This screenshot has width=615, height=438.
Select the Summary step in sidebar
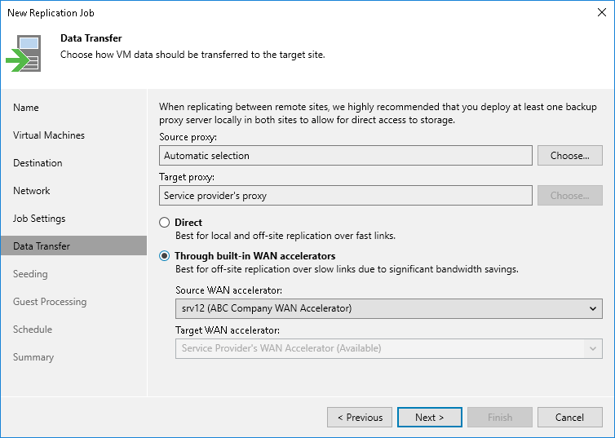[33, 357]
